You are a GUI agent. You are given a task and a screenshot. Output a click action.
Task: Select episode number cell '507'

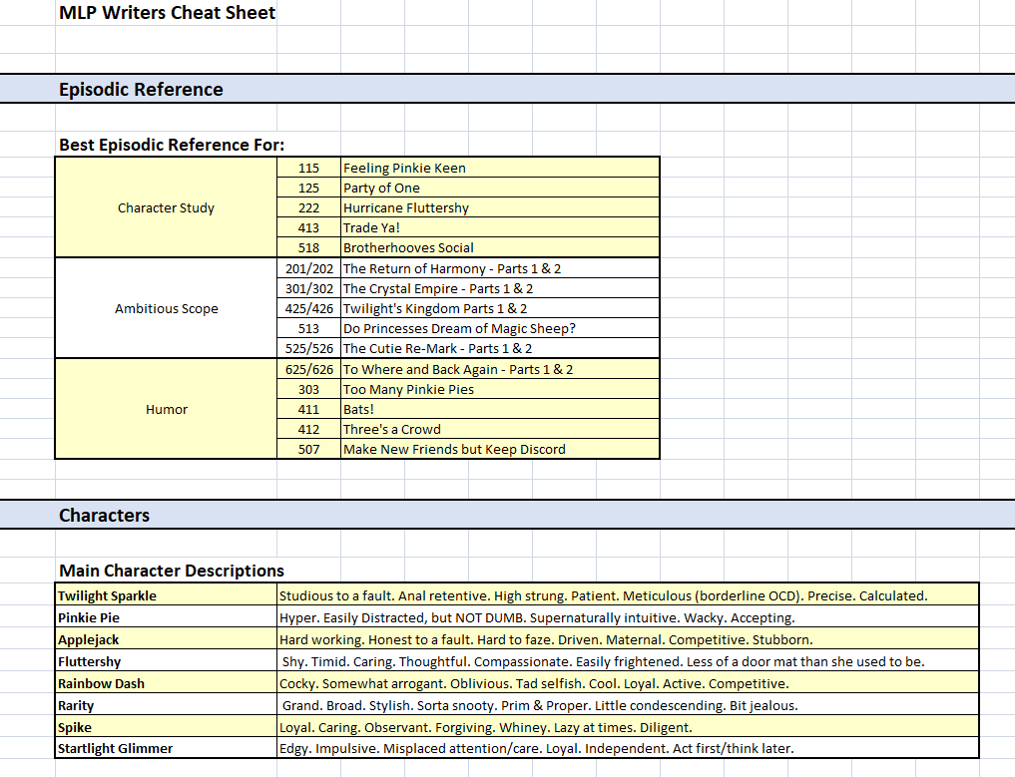pyautogui.click(x=308, y=449)
